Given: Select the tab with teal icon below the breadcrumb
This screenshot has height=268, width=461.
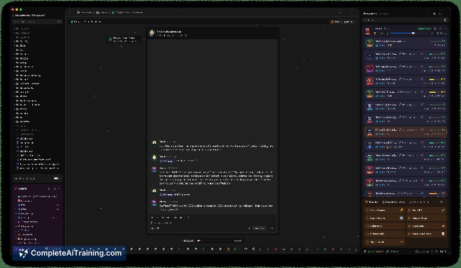Looking at the screenshot, I should pos(86,22).
